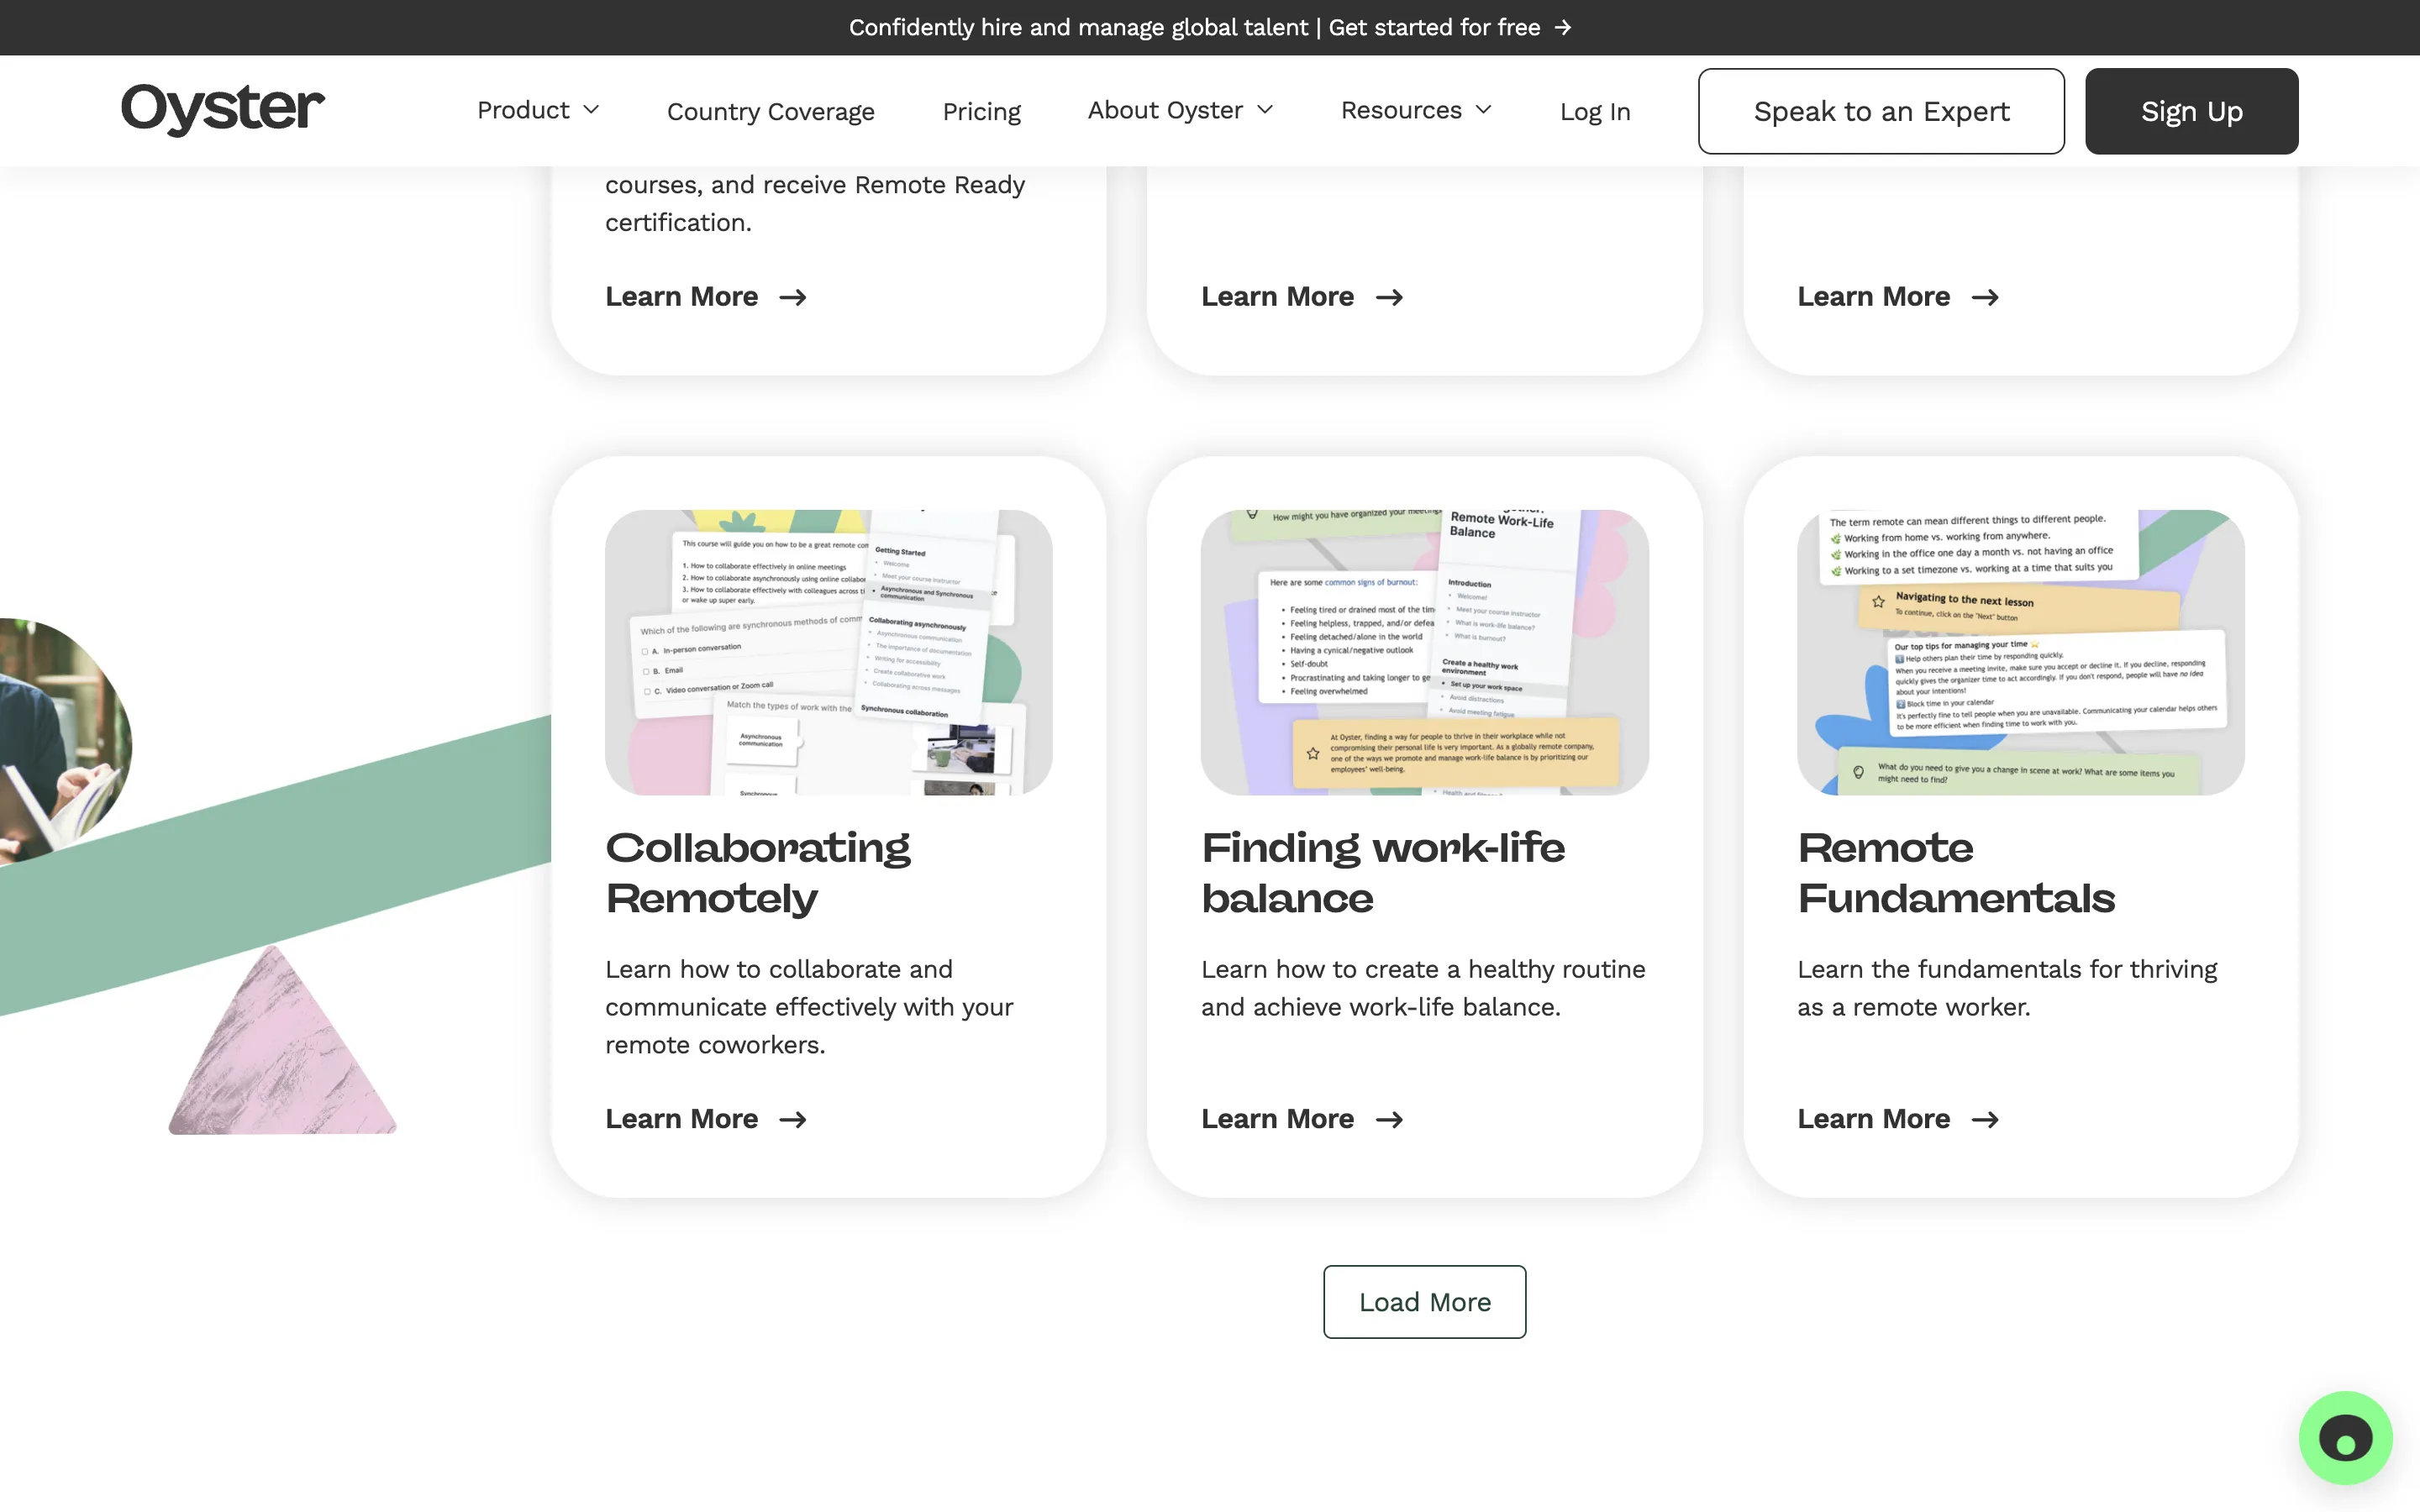Open the Collaborating Remotely course thumbnail
Image resolution: width=2420 pixels, height=1512 pixels.
pos(828,652)
